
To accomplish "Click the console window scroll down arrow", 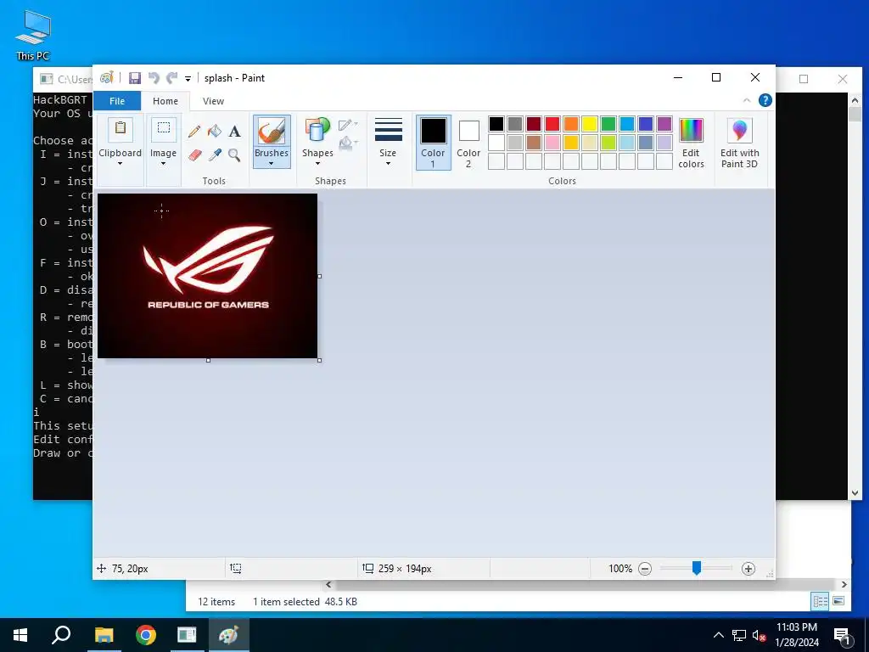I will click(x=855, y=492).
